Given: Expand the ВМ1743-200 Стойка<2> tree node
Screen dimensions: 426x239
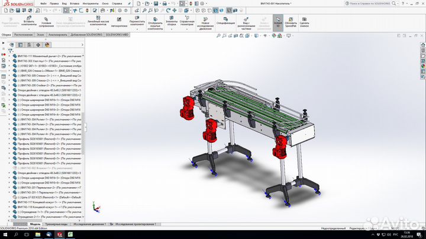Looking at the screenshot, I should point(9,85).
